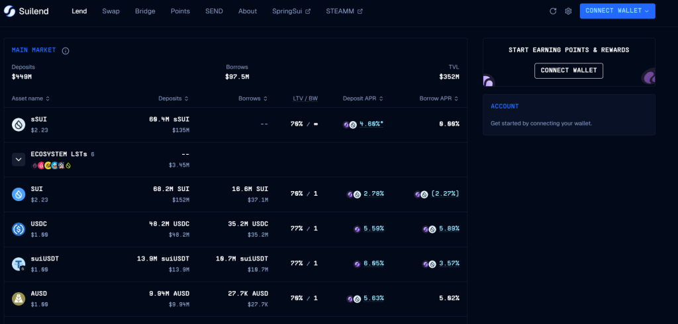Open the Points tab
Viewport: 678px width, 324px height.
(x=180, y=11)
